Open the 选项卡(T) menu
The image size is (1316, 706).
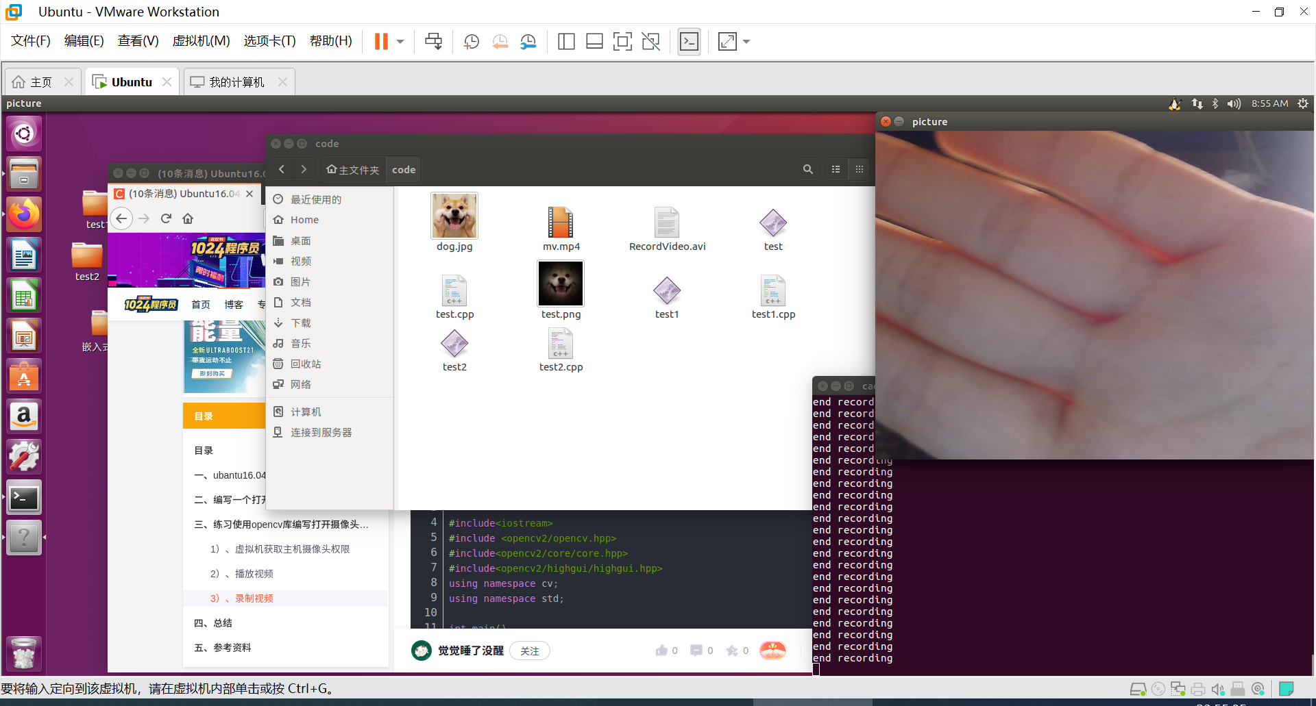pyautogui.click(x=270, y=41)
